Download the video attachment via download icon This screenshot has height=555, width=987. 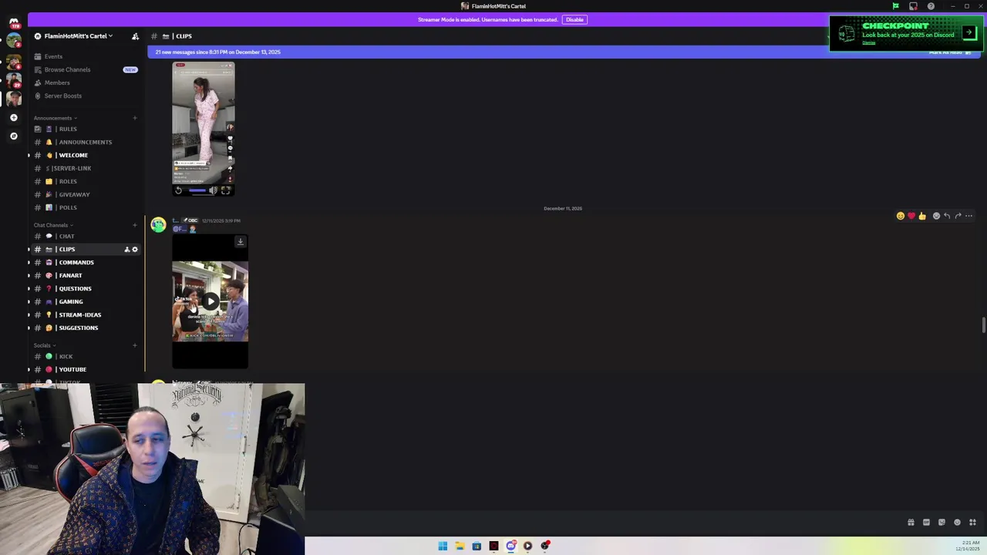pos(240,242)
